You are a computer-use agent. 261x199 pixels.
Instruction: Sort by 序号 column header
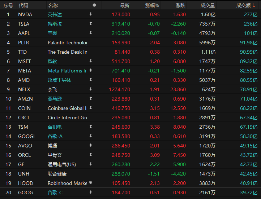tap(8, 5)
